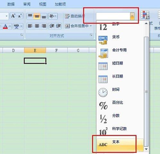Open the 对齐方式 dialog launcher
The image size is (160, 154).
click(91, 35)
